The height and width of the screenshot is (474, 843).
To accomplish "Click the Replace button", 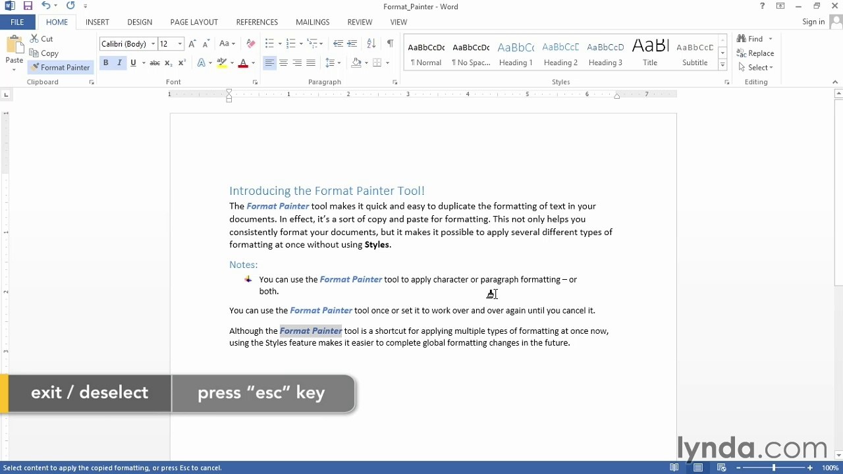I will (755, 53).
